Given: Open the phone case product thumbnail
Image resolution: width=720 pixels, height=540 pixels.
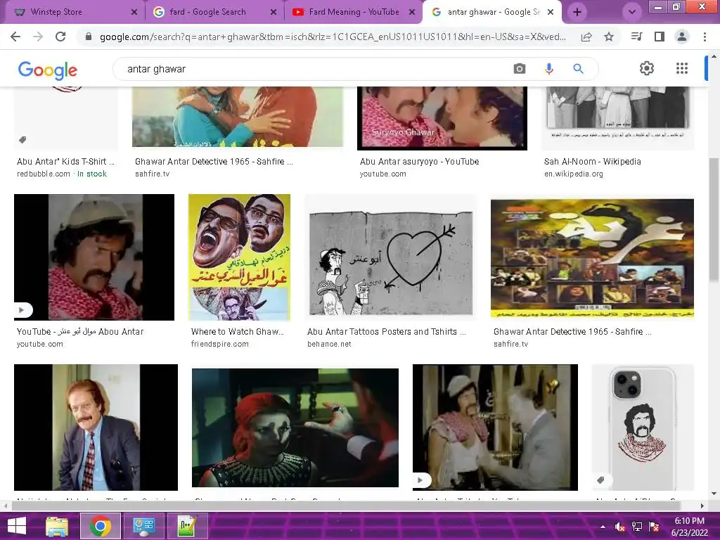Looking at the screenshot, I should [643, 427].
